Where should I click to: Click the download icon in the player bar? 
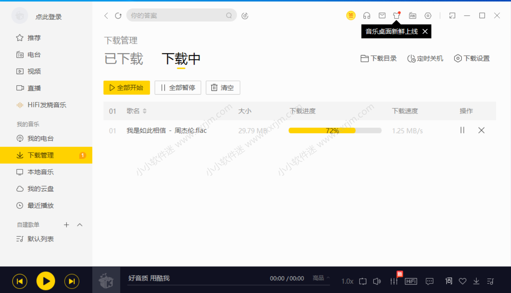[x=476, y=281]
